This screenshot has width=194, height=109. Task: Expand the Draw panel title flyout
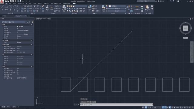(x=10, y=13)
